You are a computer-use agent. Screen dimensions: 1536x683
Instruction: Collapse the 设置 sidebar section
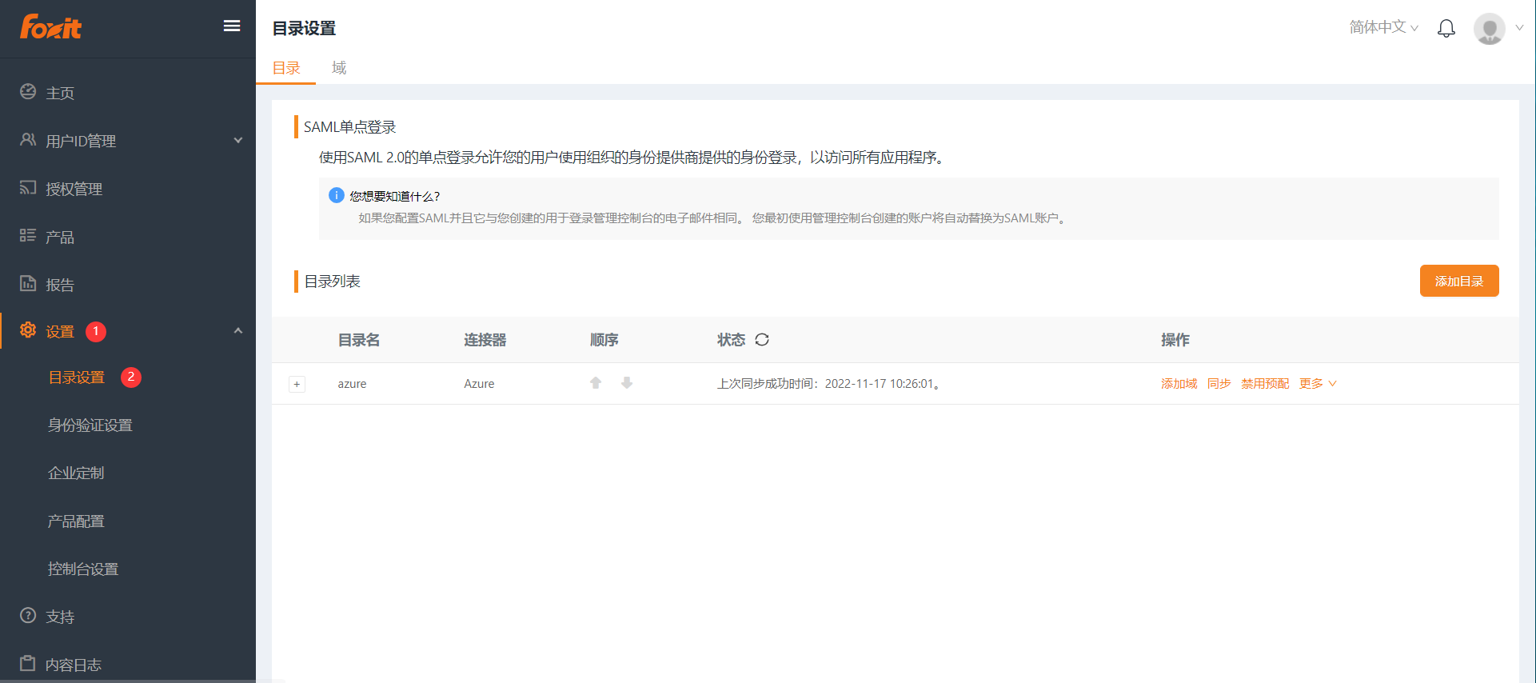(x=237, y=331)
